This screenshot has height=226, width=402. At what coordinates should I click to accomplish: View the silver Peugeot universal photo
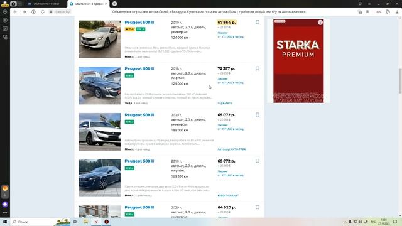coord(99,132)
